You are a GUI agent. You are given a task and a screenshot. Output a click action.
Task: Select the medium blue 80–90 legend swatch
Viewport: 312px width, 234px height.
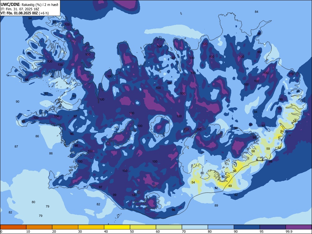tap(221, 227)
